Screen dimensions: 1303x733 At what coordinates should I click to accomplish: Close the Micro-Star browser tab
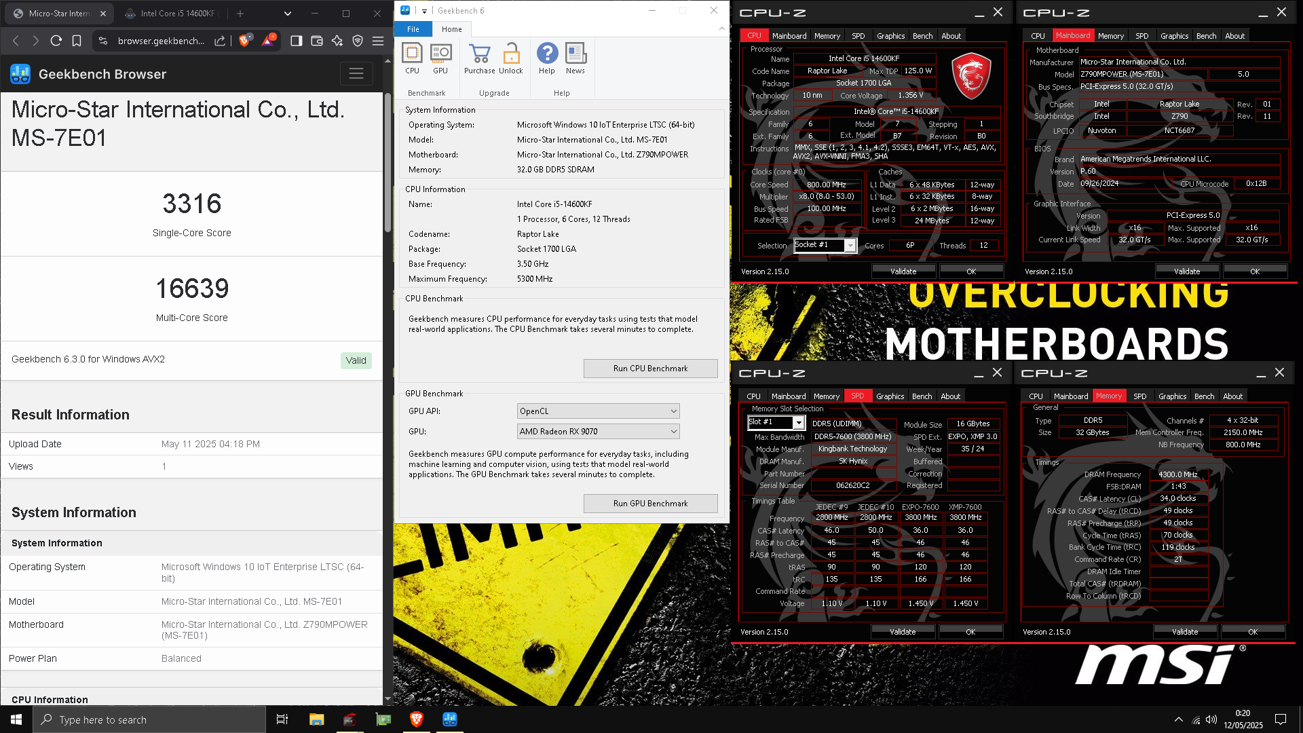pyautogui.click(x=102, y=13)
